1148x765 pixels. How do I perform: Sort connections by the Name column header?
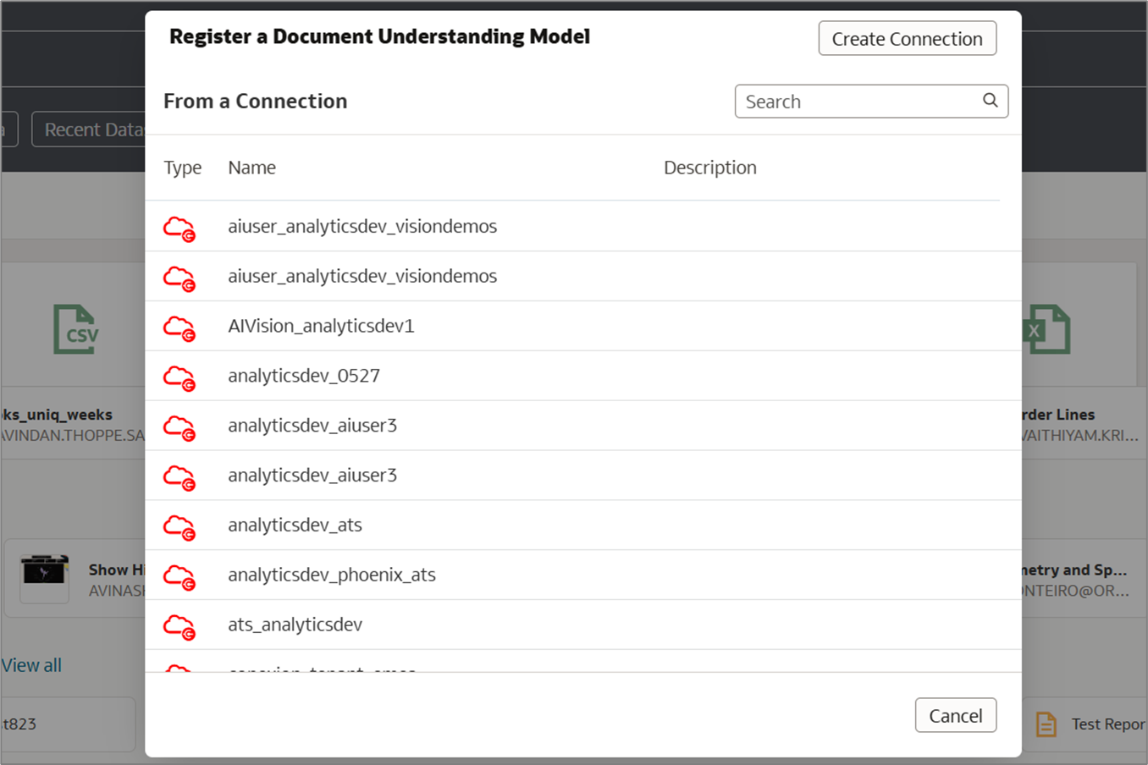coord(251,168)
